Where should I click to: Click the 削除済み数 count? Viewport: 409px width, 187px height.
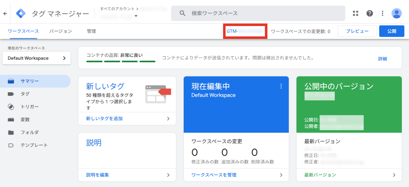pos(255,152)
